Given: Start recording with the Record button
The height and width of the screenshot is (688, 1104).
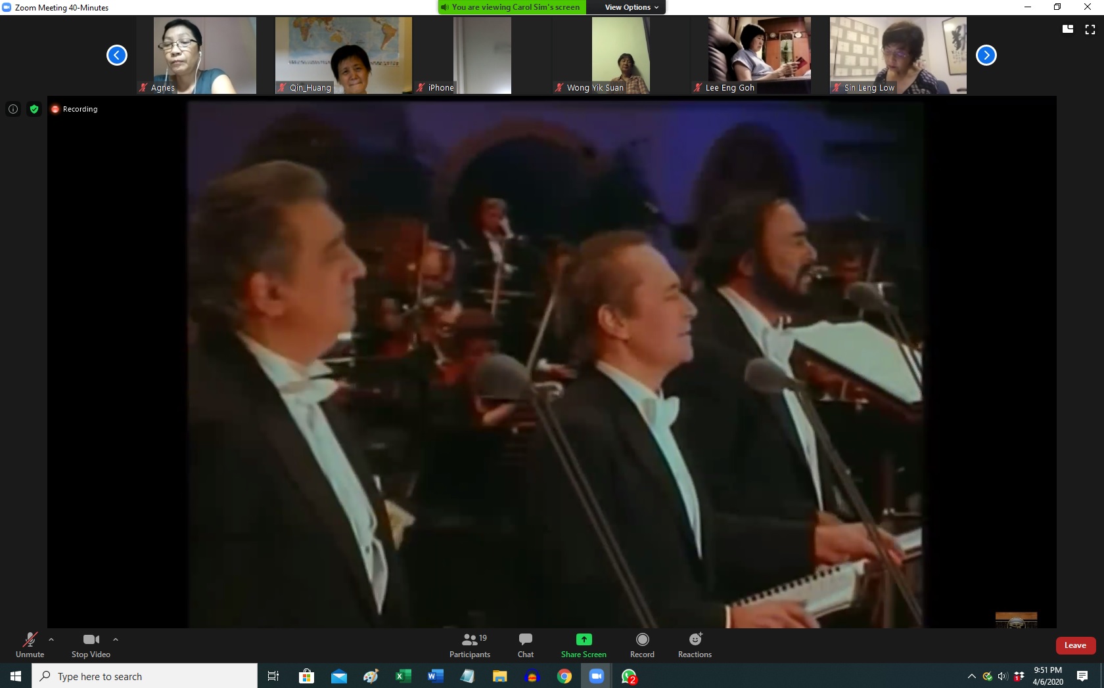Looking at the screenshot, I should click(x=642, y=645).
